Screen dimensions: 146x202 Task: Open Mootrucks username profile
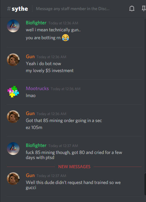pos(37,89)
